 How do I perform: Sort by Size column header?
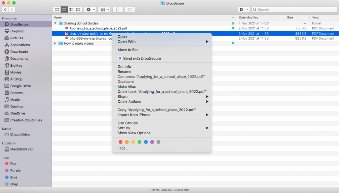tap(297, 17)
